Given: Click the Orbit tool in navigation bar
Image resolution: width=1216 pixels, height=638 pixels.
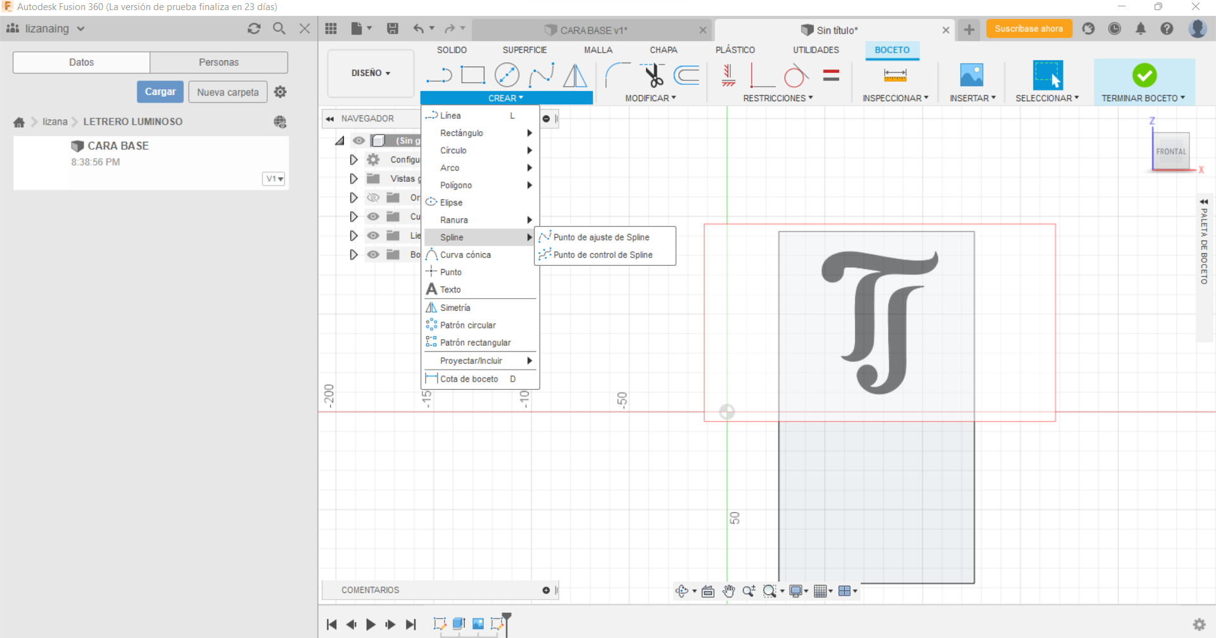Looking at the screenshot, I should 682,591.
